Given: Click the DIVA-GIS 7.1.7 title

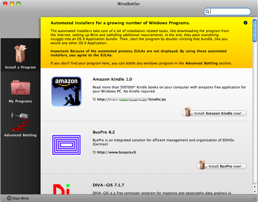Looking at the screenshot, I should pos(108,185).
